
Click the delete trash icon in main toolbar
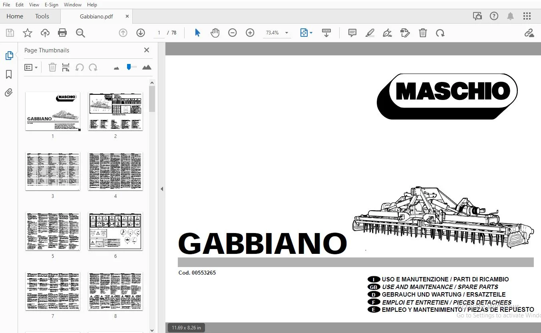tap(423, 33)
